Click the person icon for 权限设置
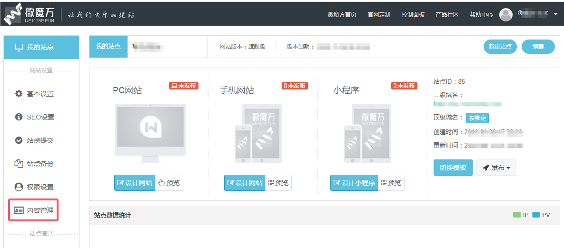 tap(19, 187)
